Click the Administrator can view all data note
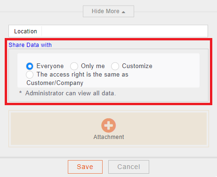 (x=71, y=93)
